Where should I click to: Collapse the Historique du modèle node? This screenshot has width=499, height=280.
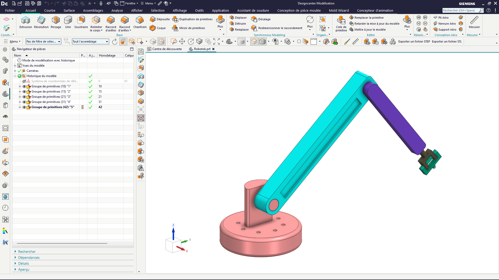(x=15, y=76)
